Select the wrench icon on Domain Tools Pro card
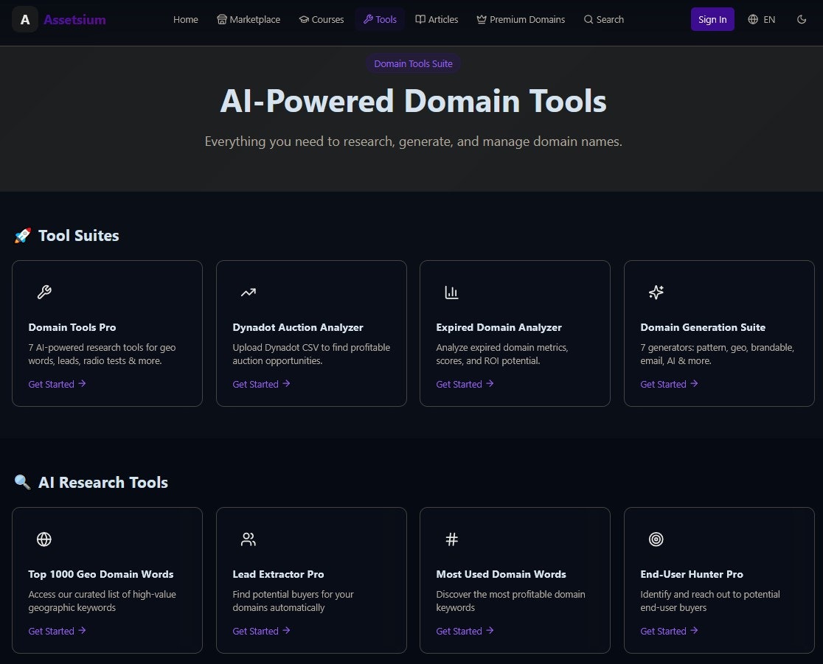 (x=44, y=292)
